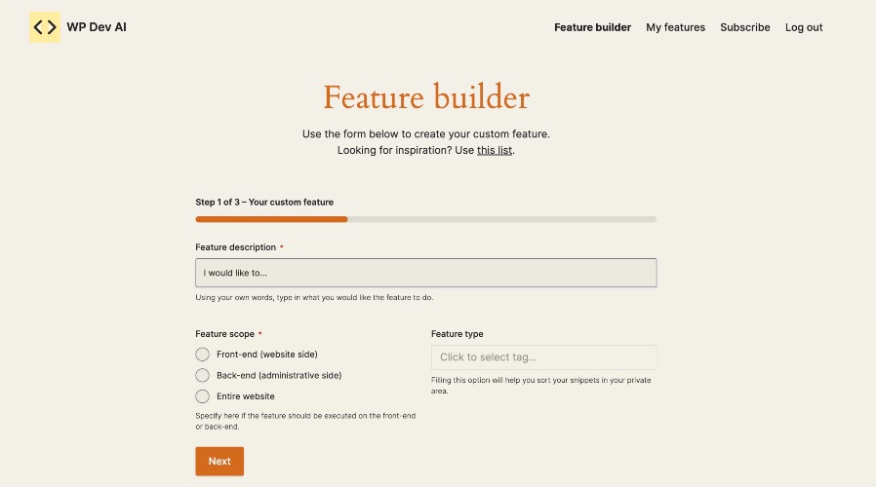This screenshot has width=876, height=487.
Task: Open the Feature type tag dropdown
Action: coord(543,357)
